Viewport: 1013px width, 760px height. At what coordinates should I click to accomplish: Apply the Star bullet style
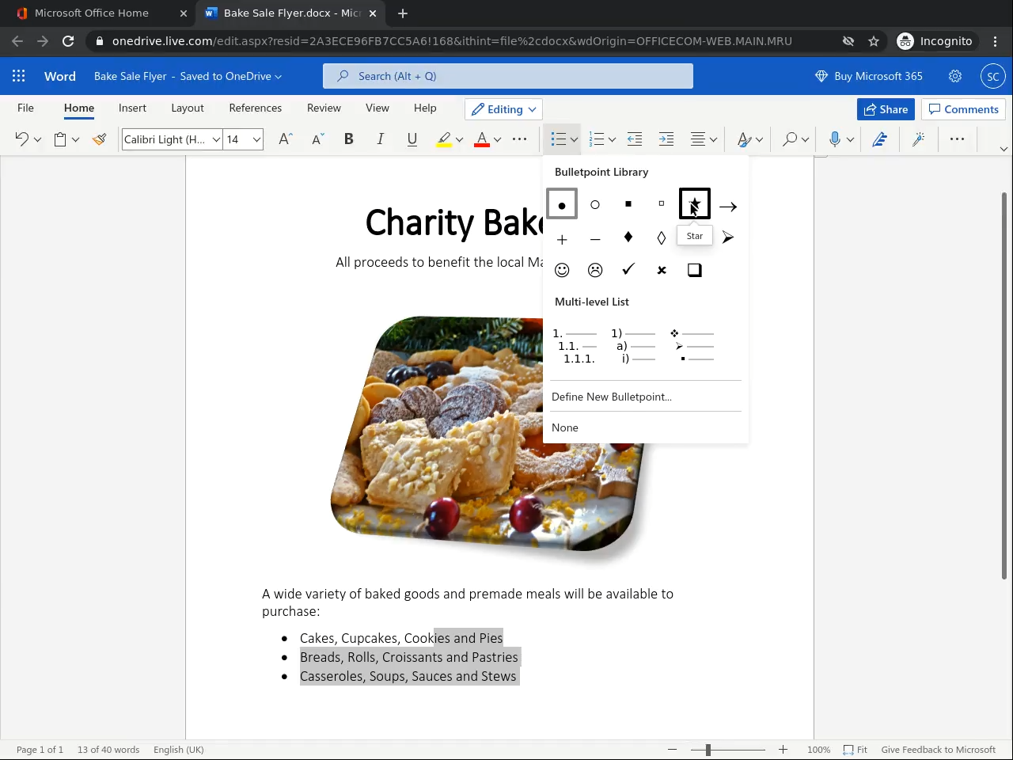(x=695, y=203)
